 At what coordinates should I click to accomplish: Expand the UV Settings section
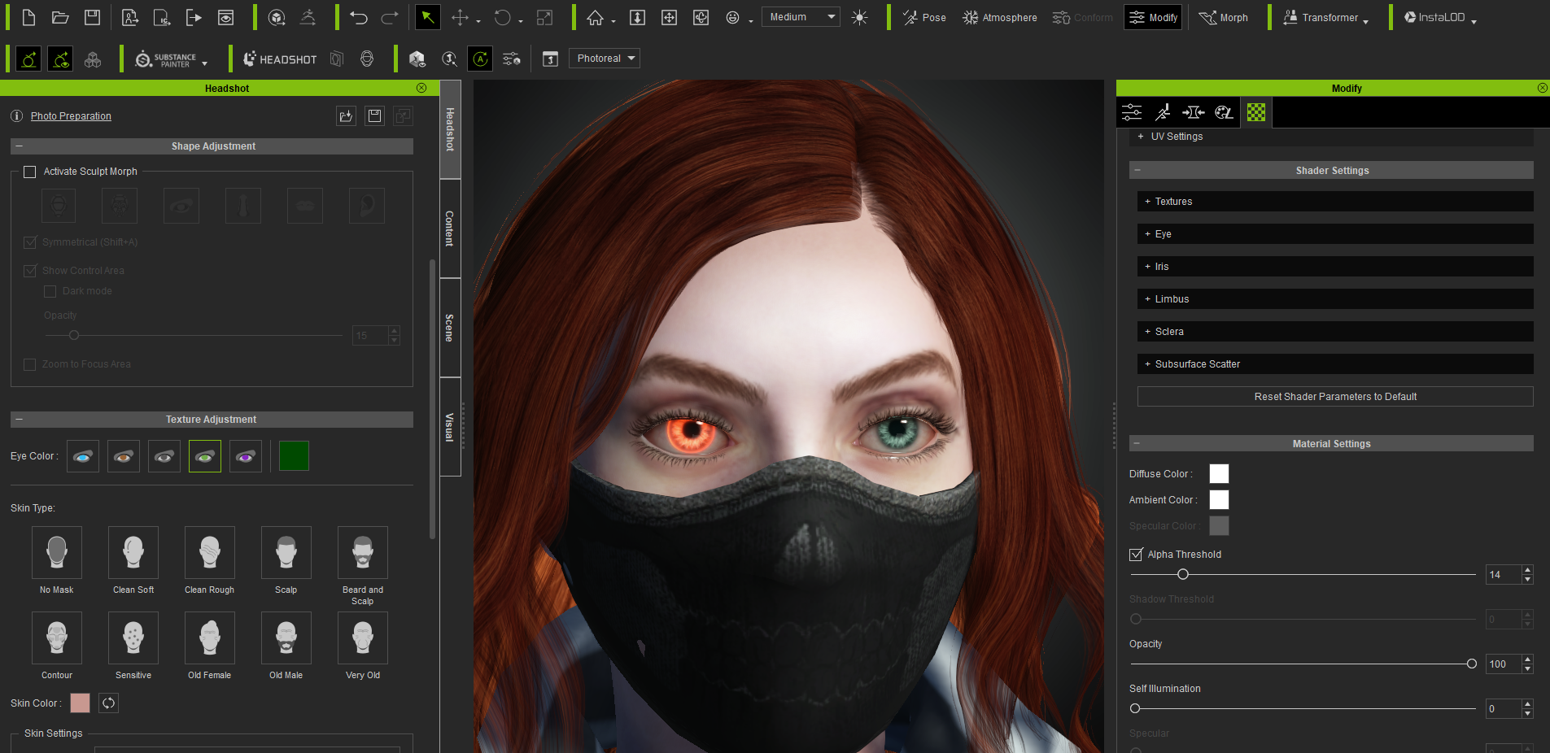1331,137
